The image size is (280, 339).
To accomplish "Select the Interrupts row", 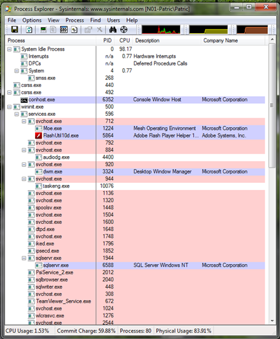I will (x=136, y=56).
